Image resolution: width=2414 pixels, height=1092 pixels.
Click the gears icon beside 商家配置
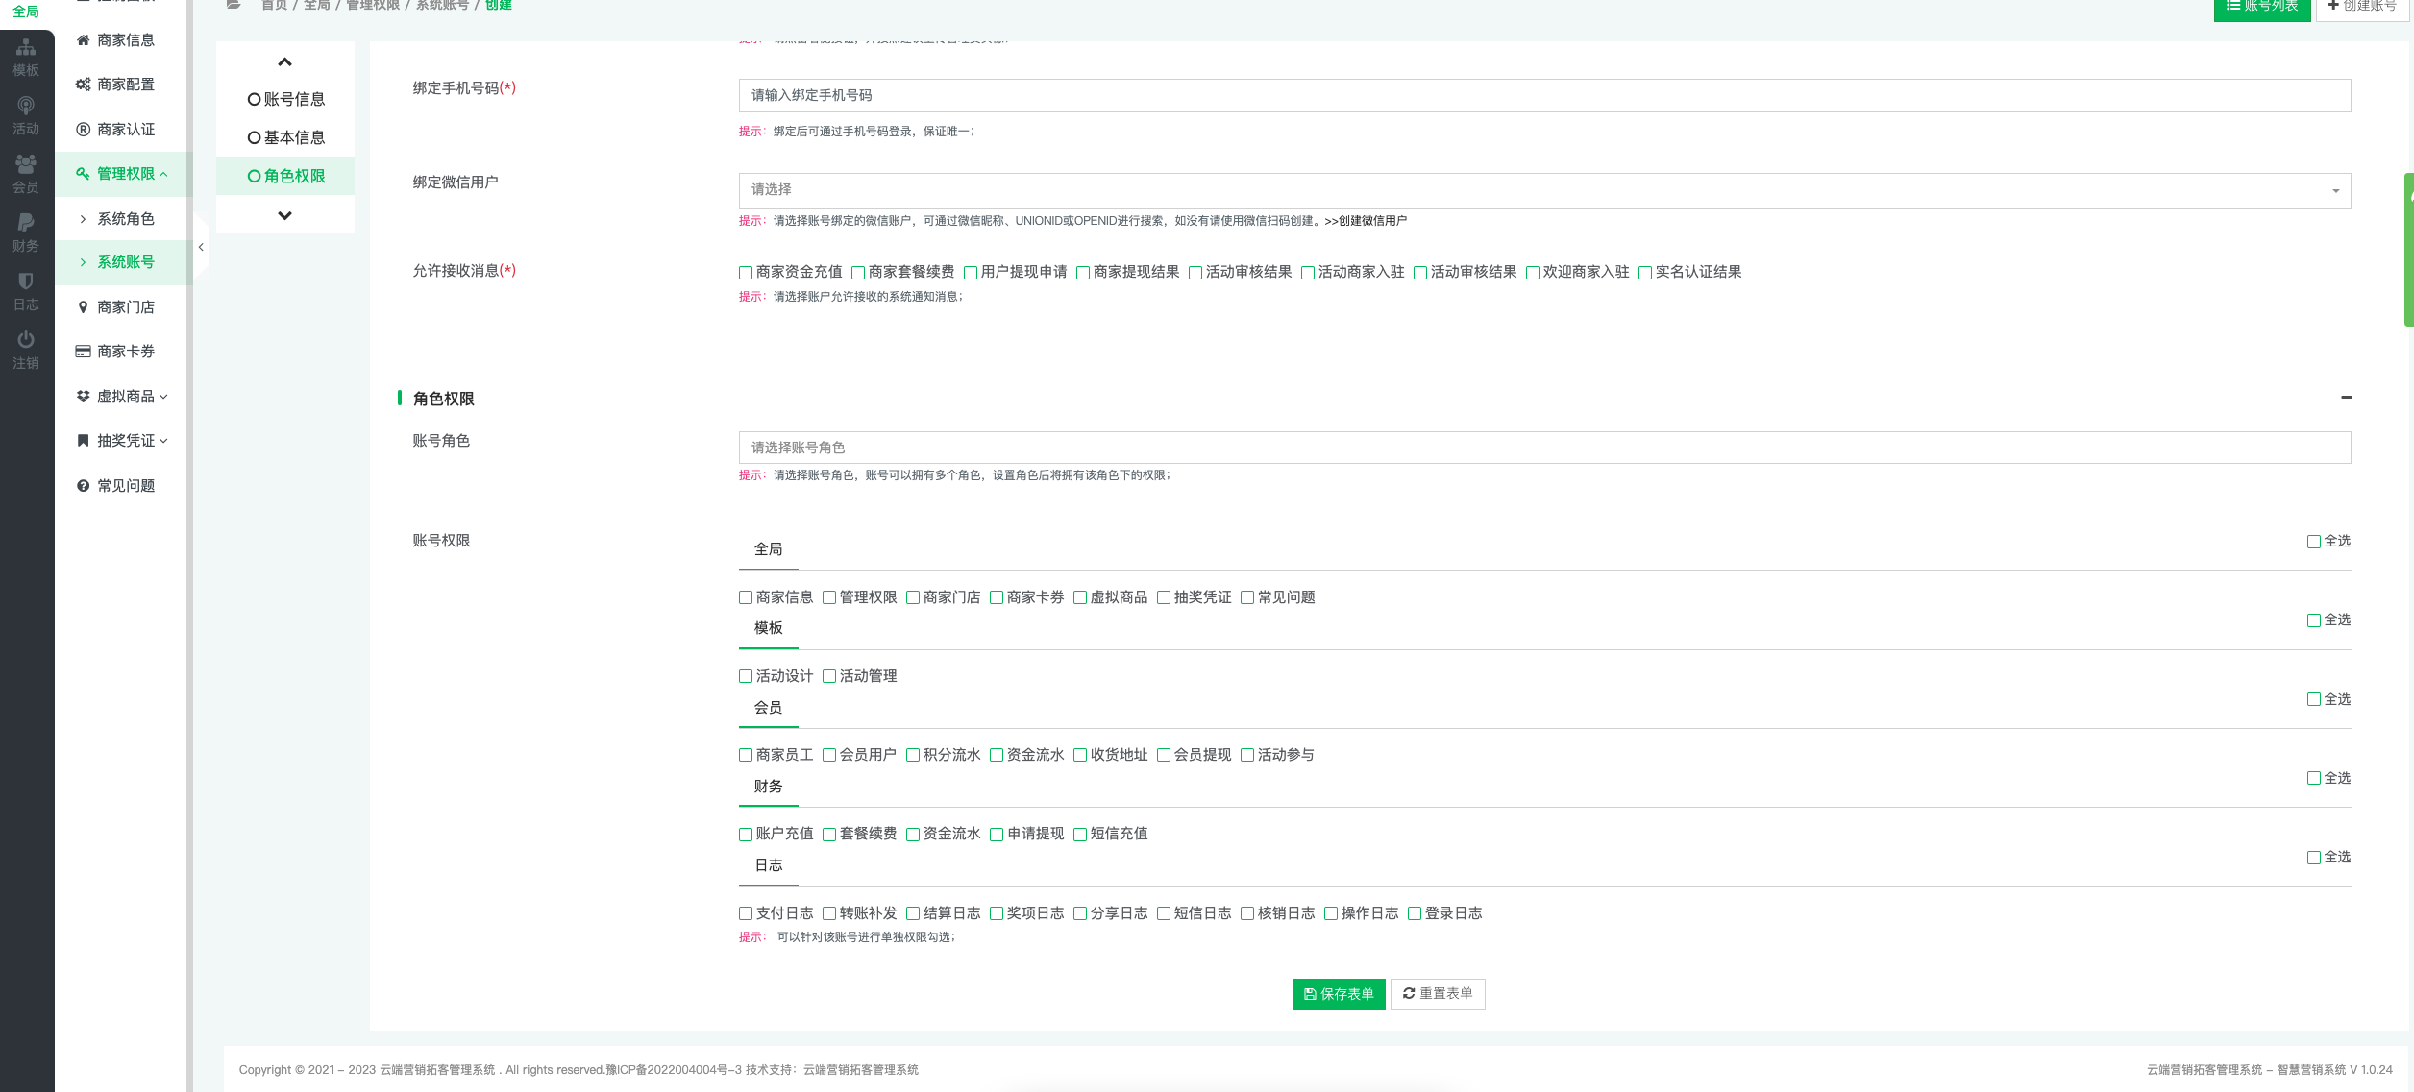point(83,85)
